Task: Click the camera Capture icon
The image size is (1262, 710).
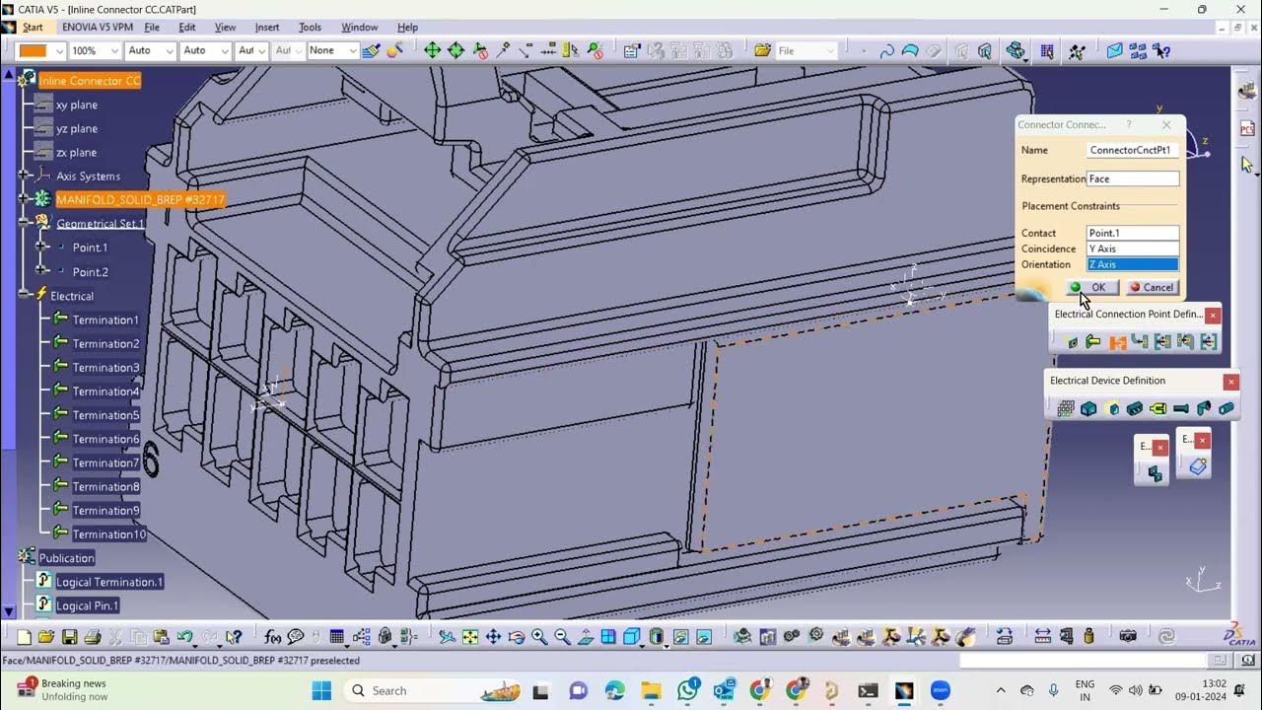Action: pyautogui.click(x=1128, y=637)
